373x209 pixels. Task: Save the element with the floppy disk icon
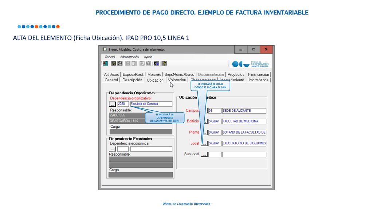point(114,63)
